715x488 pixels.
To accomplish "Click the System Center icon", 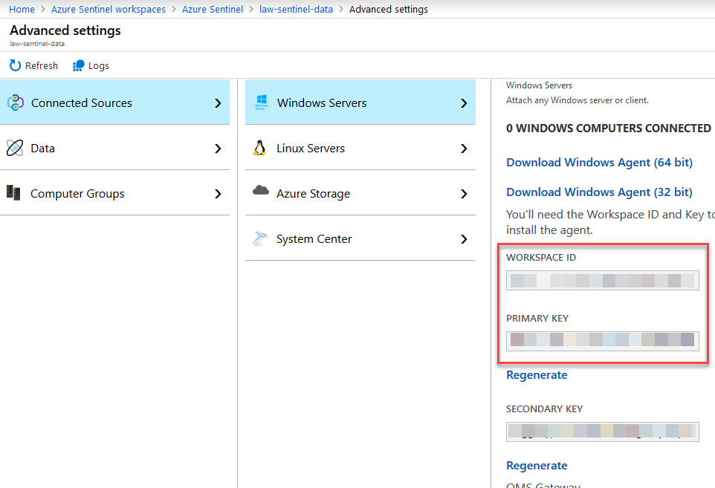I will 260,238.
